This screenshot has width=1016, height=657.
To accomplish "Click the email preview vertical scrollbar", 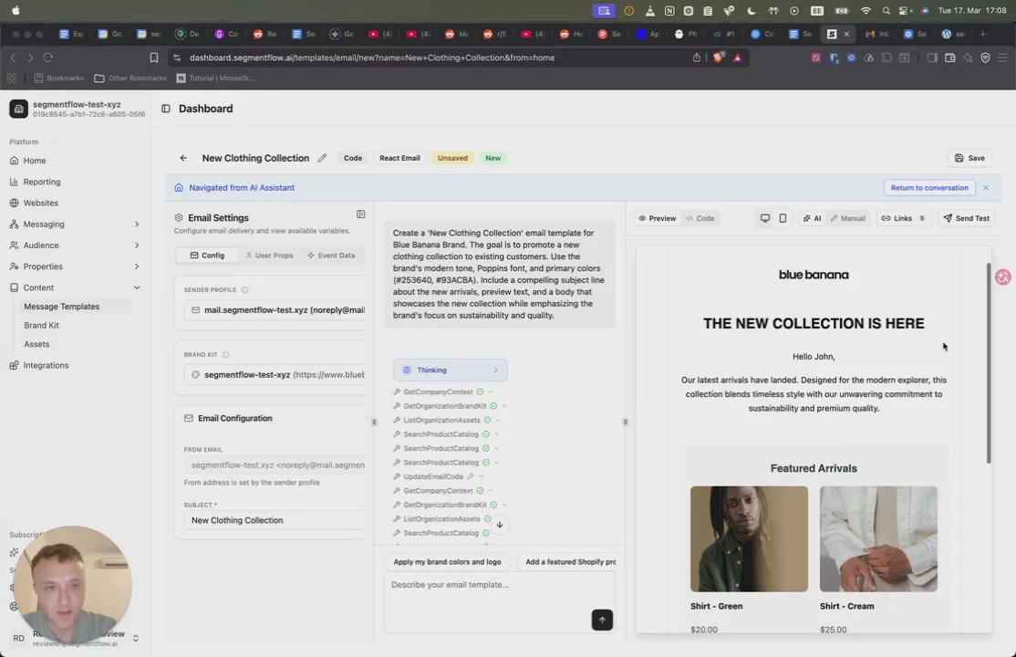I will click(x=988, y=363).
